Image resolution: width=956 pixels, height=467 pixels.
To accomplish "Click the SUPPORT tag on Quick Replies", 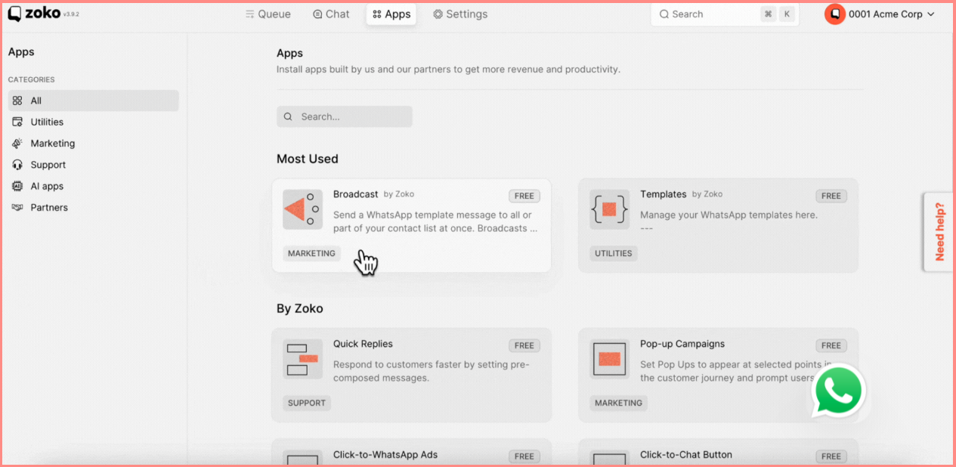I will [x=307, y=403].
